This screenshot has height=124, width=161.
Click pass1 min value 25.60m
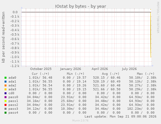(x=67, y=101)
